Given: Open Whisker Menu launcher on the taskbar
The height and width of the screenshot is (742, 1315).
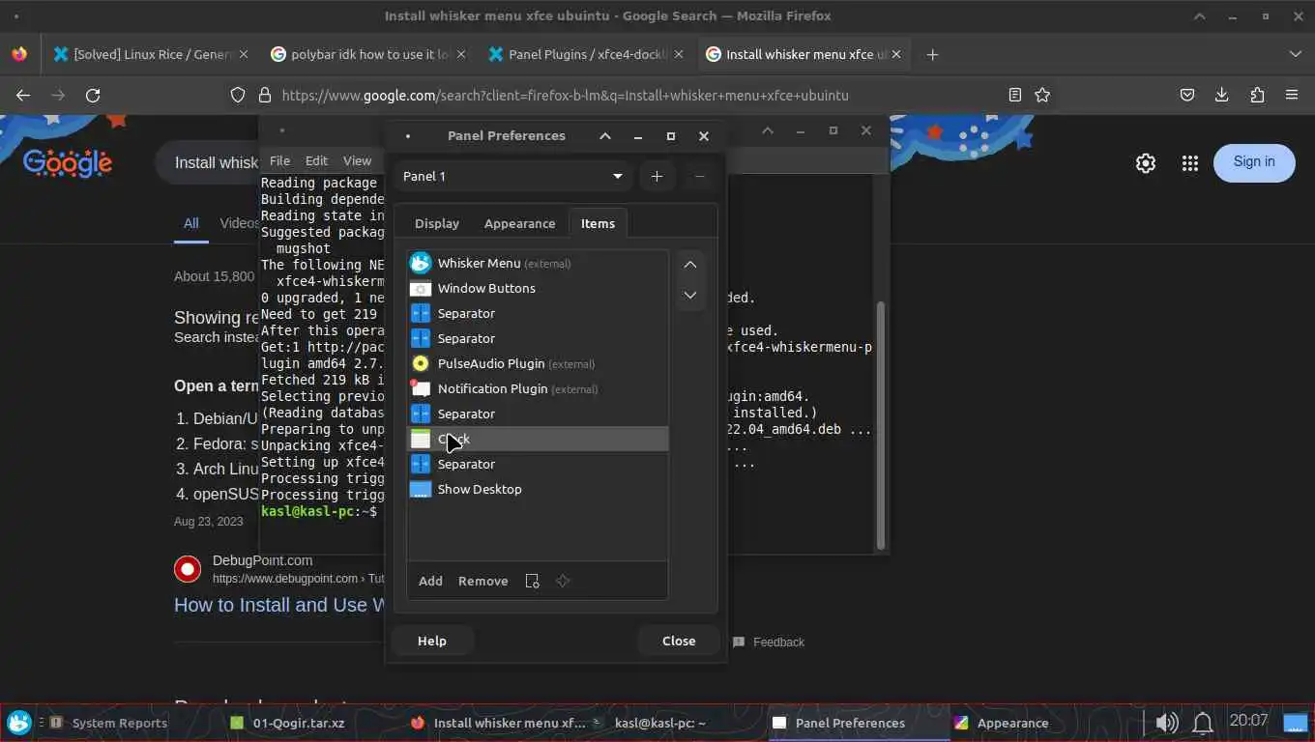Looking at the screenshot, I should (x=19, y=723).
